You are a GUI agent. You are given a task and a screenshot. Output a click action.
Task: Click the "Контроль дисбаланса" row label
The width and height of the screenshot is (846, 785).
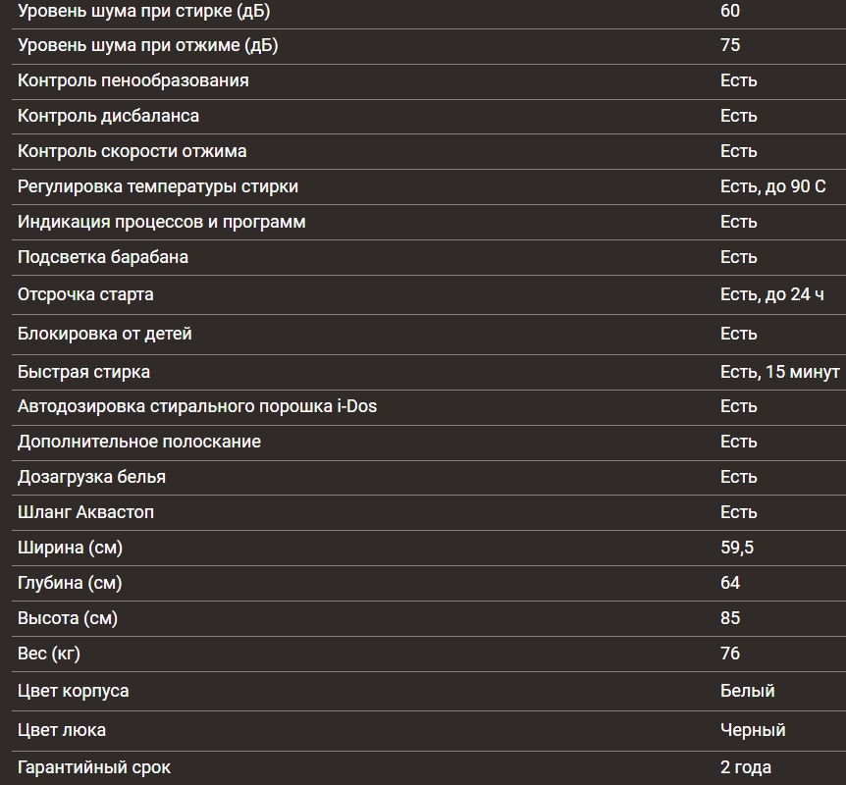(108, 116)
